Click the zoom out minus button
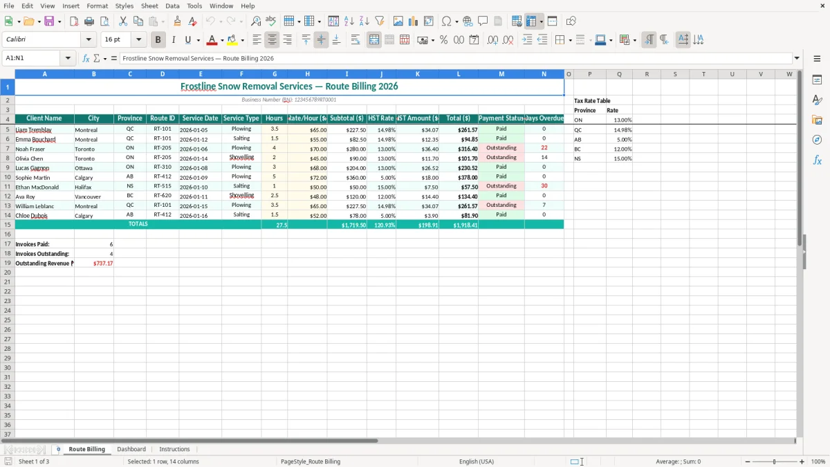 746,461
